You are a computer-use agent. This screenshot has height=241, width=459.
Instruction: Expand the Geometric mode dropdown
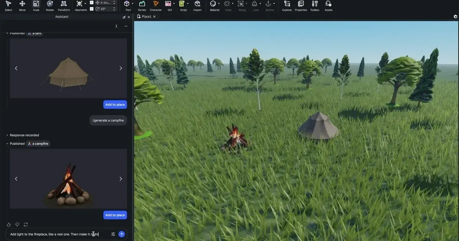click(85, 4)
